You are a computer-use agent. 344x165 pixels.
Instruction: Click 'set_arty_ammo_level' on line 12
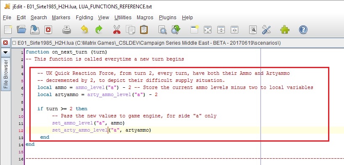[80, 130]
